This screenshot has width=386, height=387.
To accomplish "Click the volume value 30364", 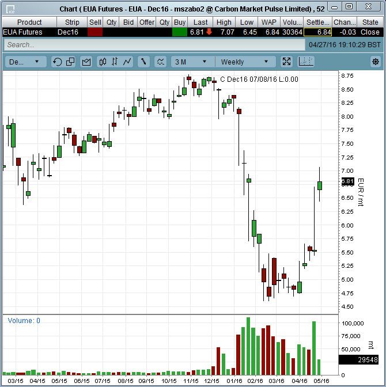I will (x=293, y=32).
